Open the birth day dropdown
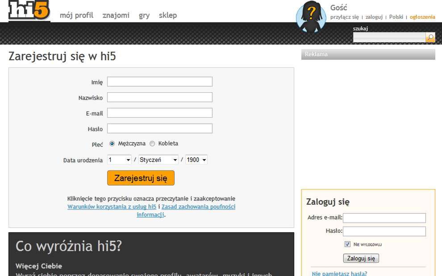 click(119, 160)
